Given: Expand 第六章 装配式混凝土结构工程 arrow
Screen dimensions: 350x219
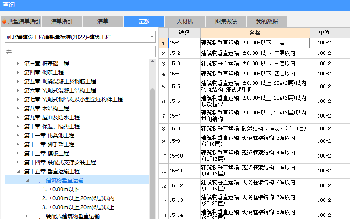Looking at the screenshot, I should 18,90.
